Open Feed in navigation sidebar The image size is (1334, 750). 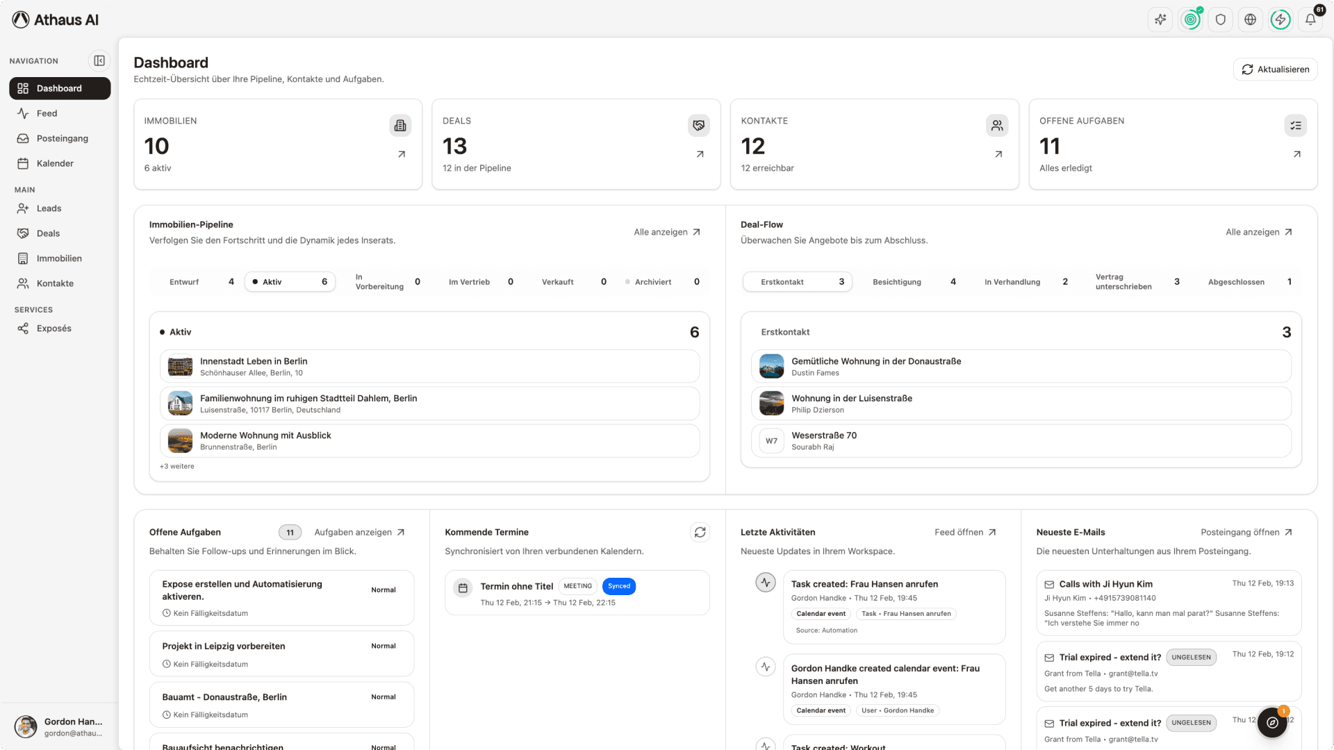47,113
